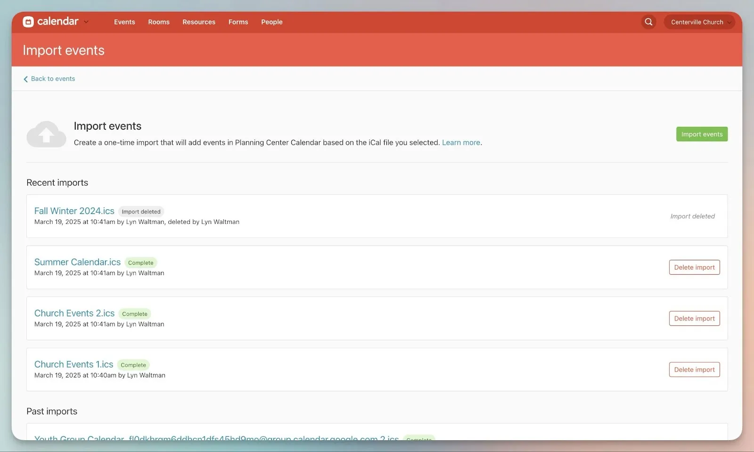Open the Events menu
Screen dimensions: 754x452
point(124,22)
